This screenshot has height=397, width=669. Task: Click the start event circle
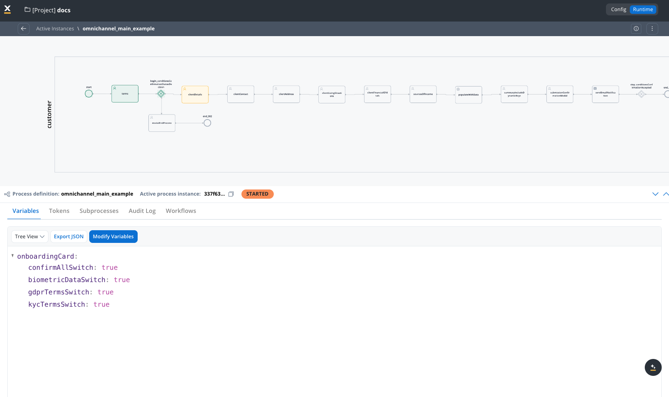(x=89, y=94)
